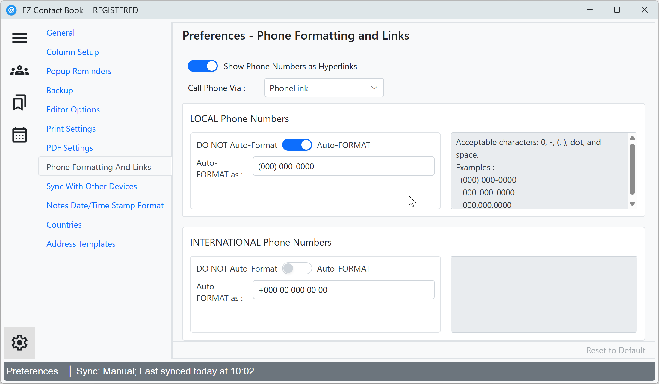Turn off Auto-FORMAT for LOCAL phone numbers
659x384 pixels.
(297, 145)
